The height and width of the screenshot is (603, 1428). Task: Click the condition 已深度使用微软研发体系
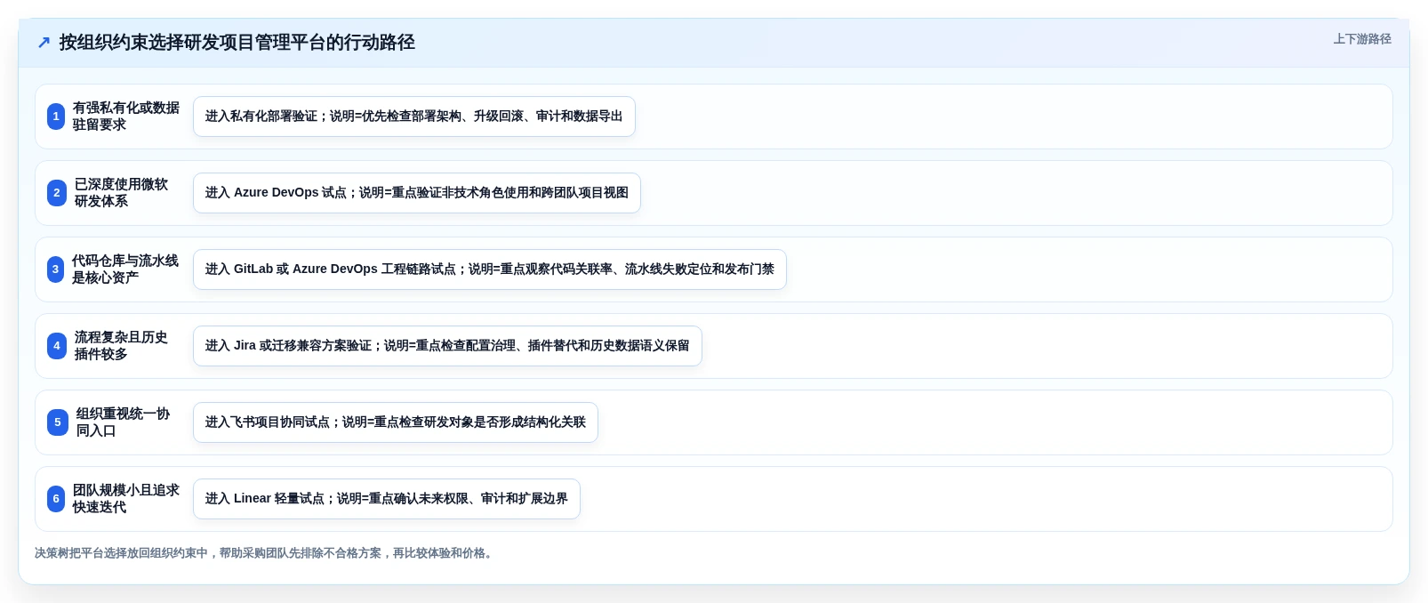point(122,193)
